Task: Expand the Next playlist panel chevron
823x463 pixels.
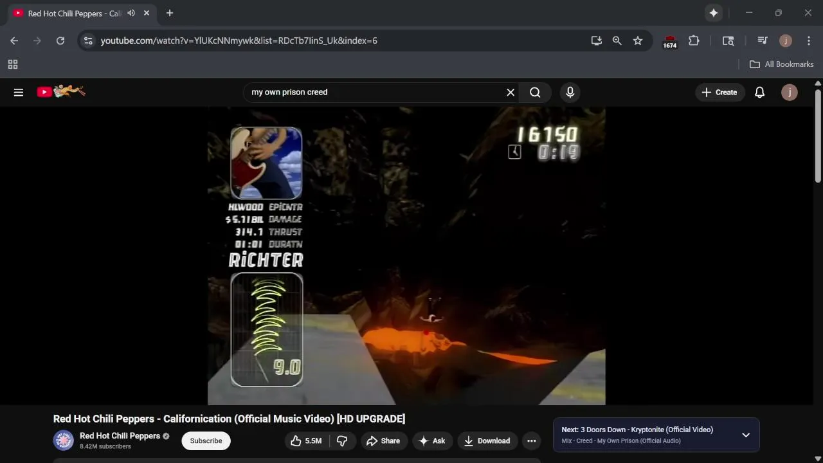Action: (x=746, y=435)
